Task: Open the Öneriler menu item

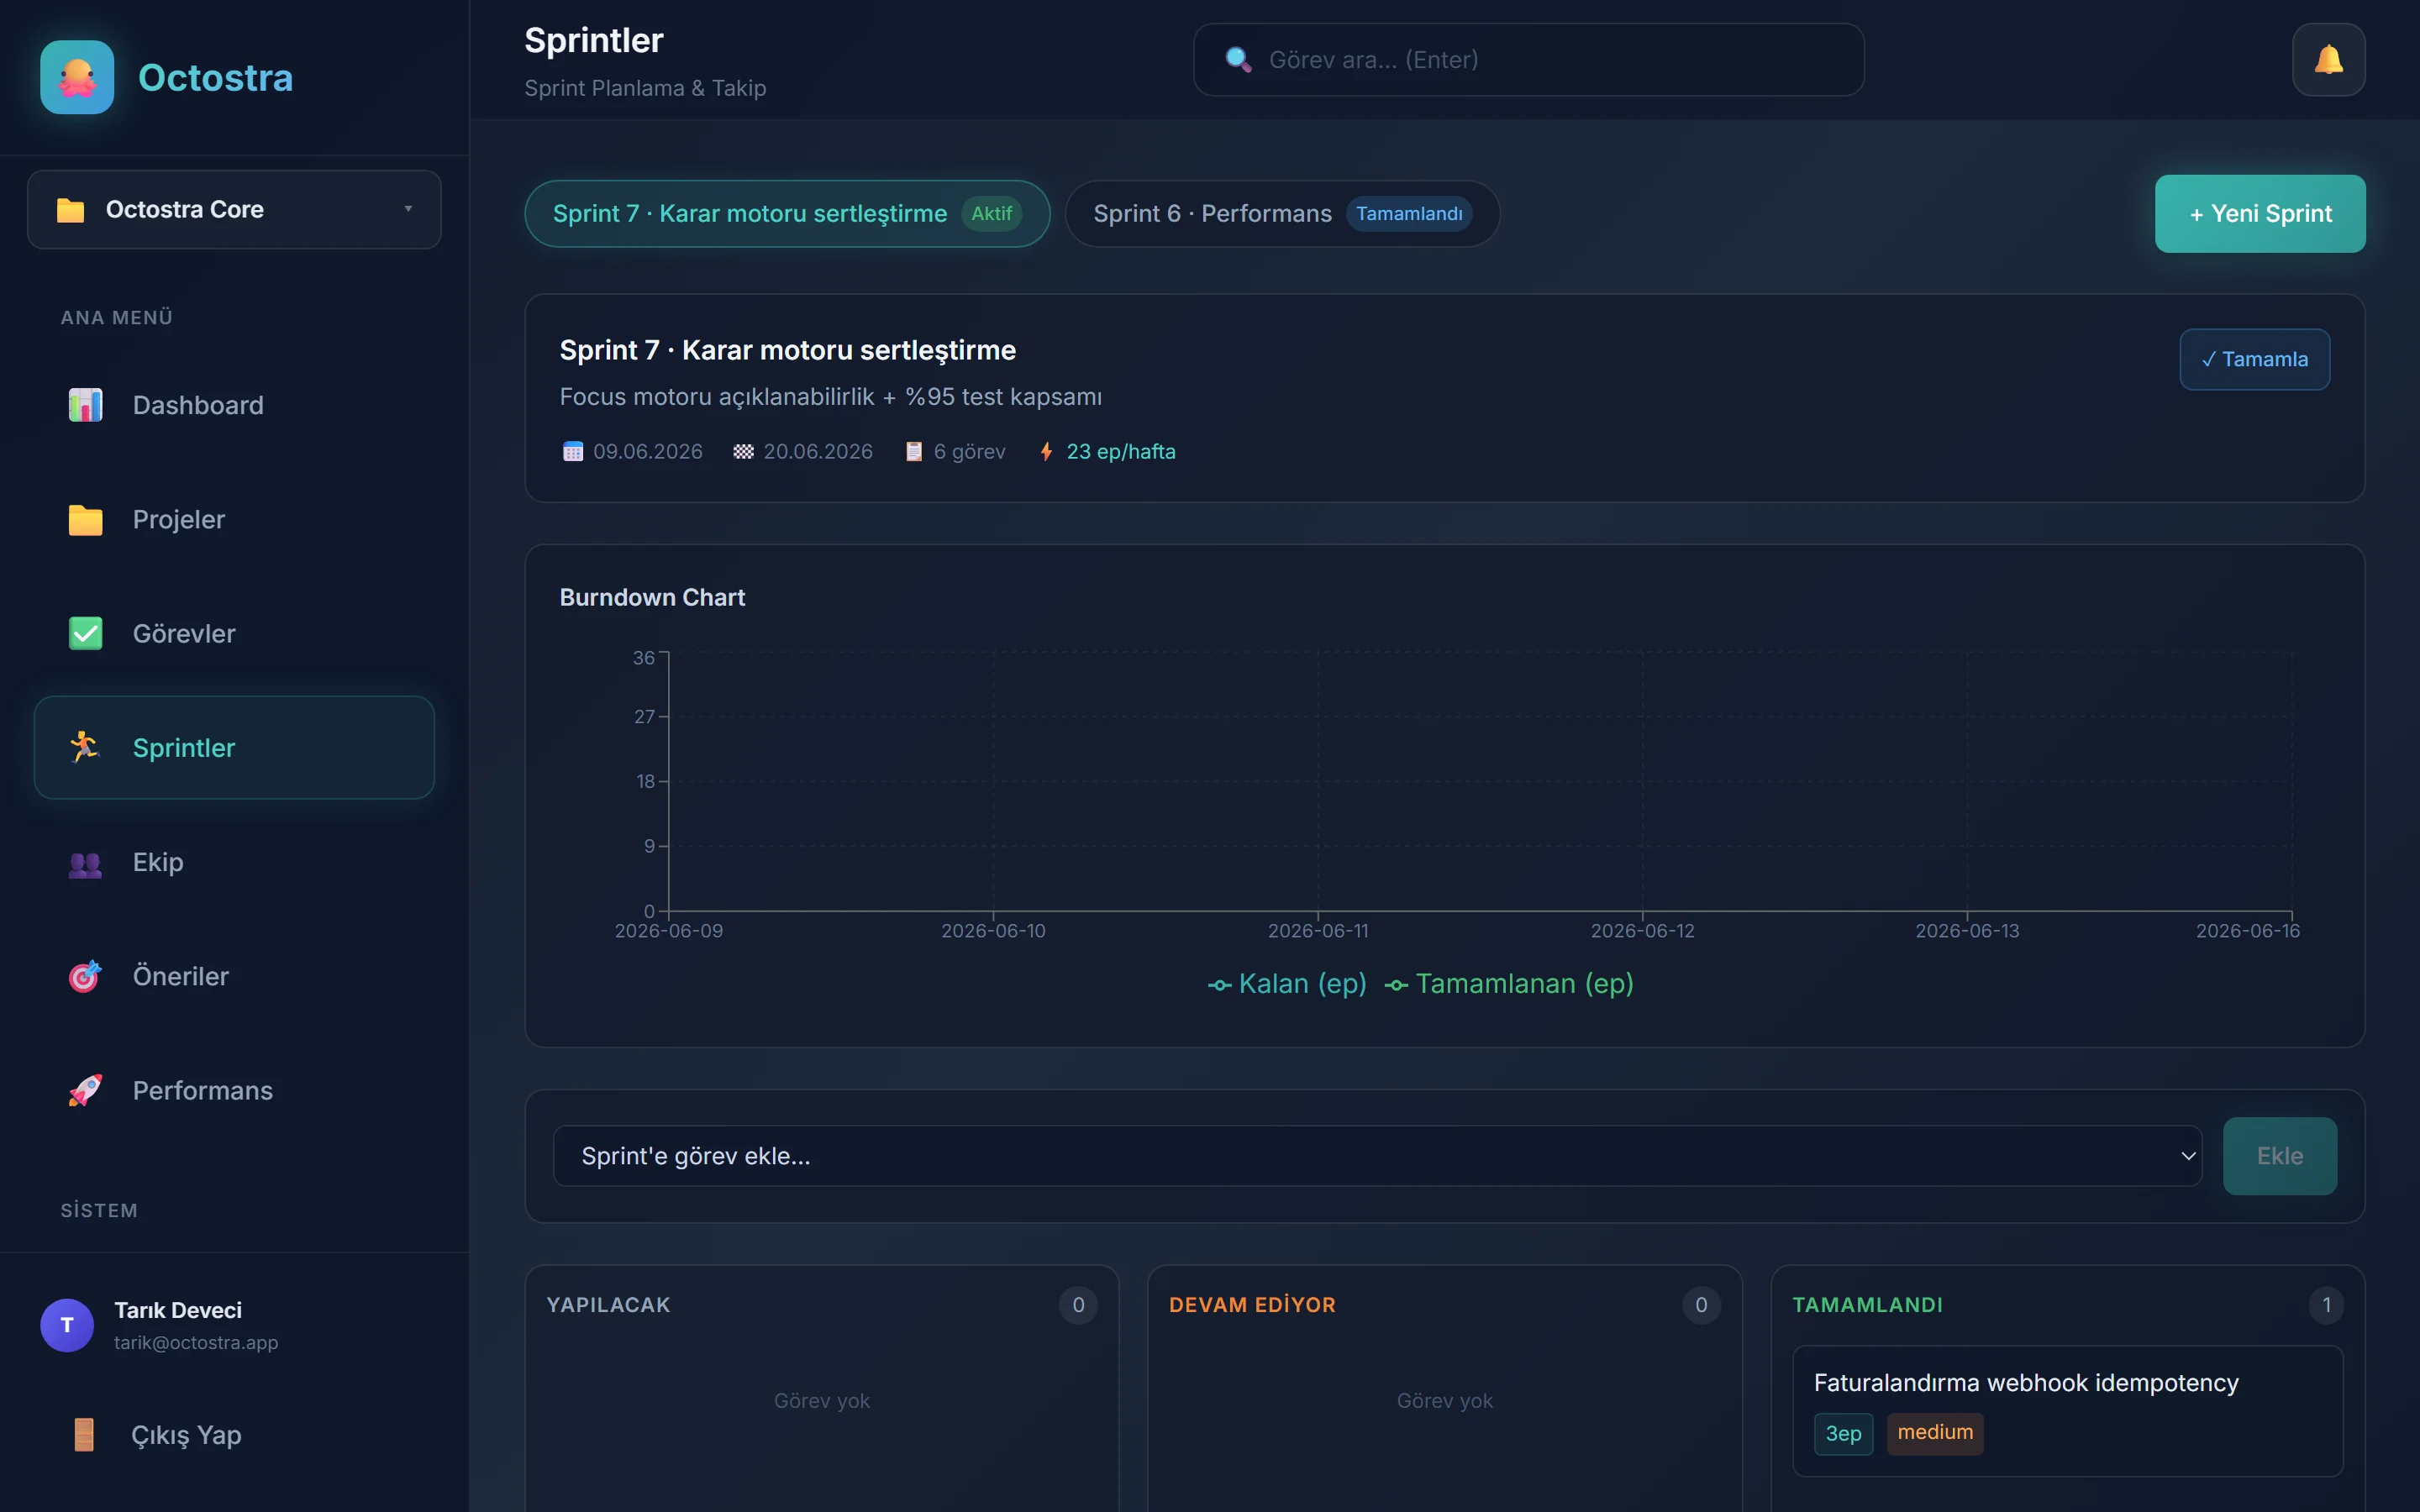Action: click(x=234, y=976)
